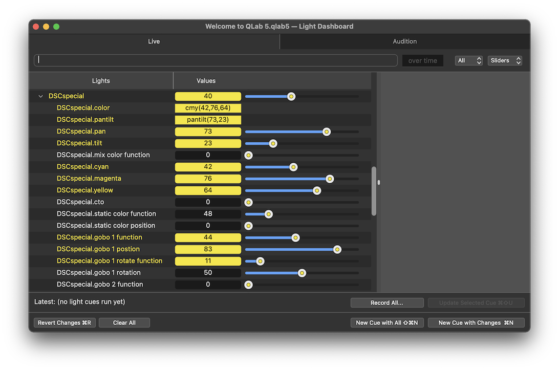Open the "Sliders" display mode dropdown
Screen dimensions: 559x370
pos(504,60)
